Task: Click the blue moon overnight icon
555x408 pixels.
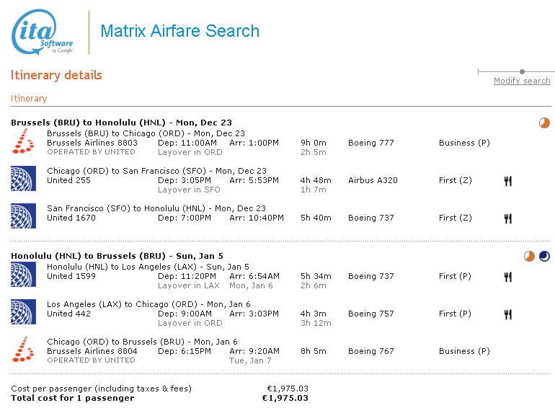Action: 544,256
